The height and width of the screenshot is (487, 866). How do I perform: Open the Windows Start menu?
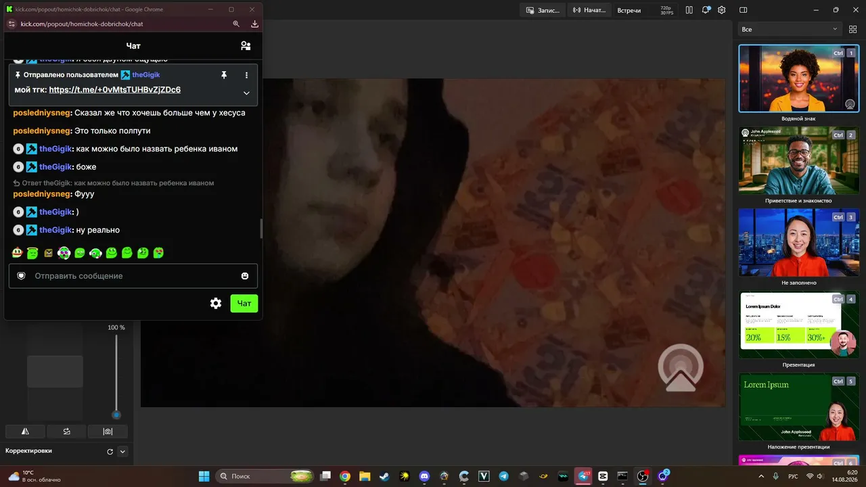[204, 476]
